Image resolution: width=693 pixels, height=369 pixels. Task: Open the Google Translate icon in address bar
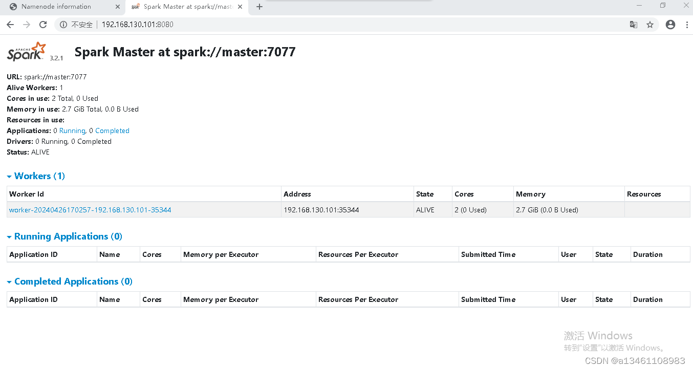pos(634,25)
